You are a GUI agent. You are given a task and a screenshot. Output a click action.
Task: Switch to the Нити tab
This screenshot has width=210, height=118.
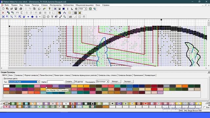point(11,75)
